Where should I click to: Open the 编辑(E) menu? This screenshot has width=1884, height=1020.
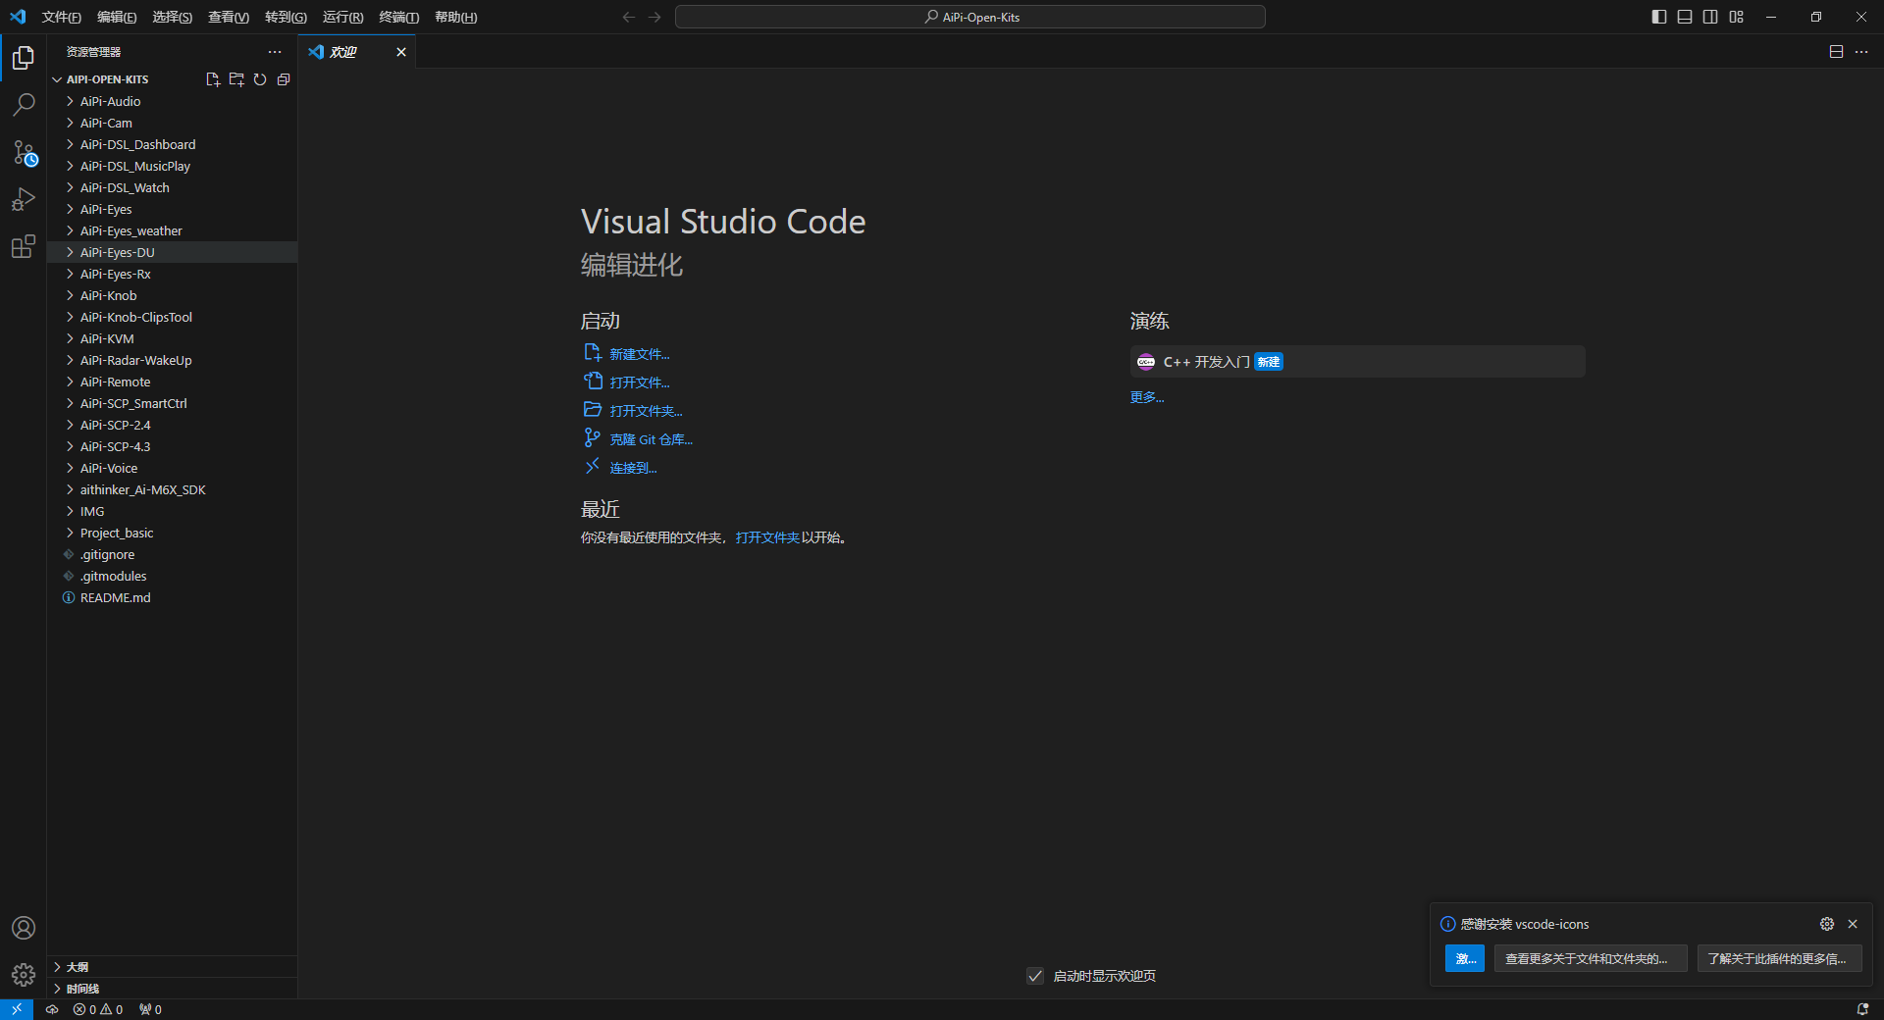click(117, 17)
